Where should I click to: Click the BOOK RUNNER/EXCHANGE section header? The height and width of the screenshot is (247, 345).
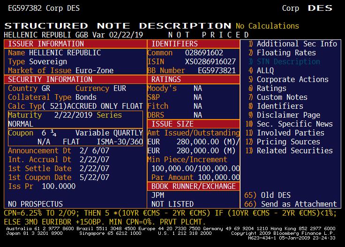[x=194, y=186]
